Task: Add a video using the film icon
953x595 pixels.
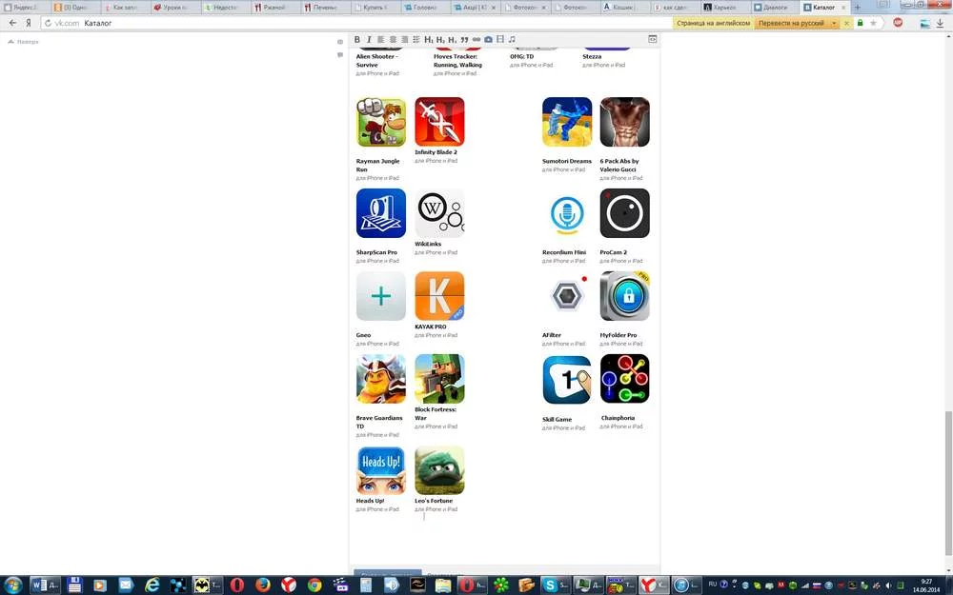Action: 500,39
